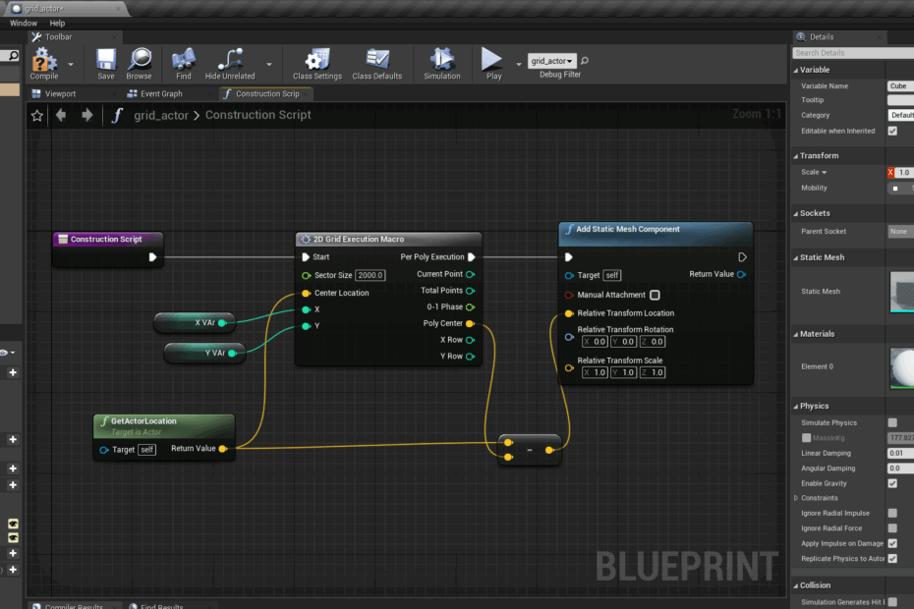Screen dimensions: 914x609
Task: Open the Window menu
Action: point(24,24)
